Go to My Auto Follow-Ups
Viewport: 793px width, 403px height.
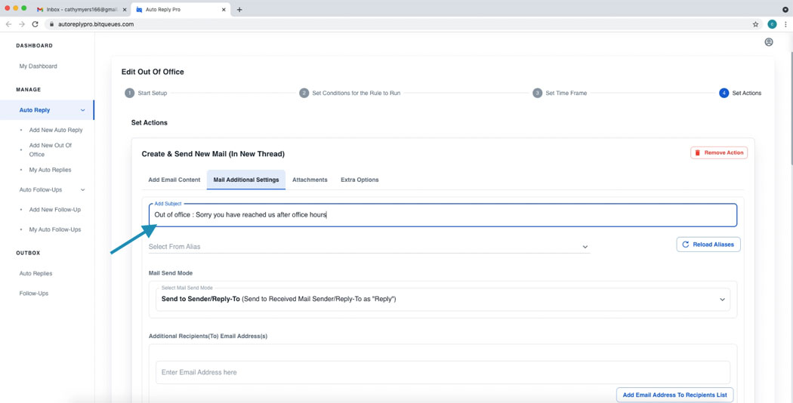[54, 229]
